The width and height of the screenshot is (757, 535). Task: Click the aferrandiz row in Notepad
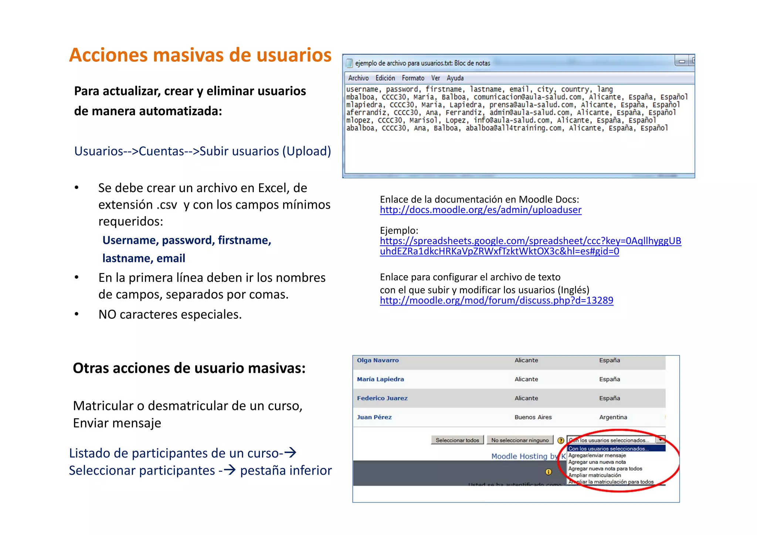(511, 113)
